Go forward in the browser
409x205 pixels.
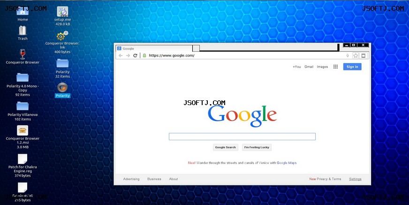point(128,56)
